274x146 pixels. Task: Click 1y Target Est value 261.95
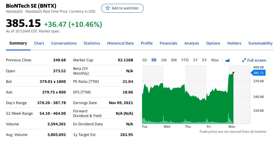click(x=127, y=135)
